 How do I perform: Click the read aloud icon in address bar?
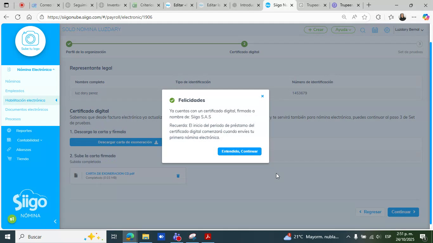coord(354,17)
